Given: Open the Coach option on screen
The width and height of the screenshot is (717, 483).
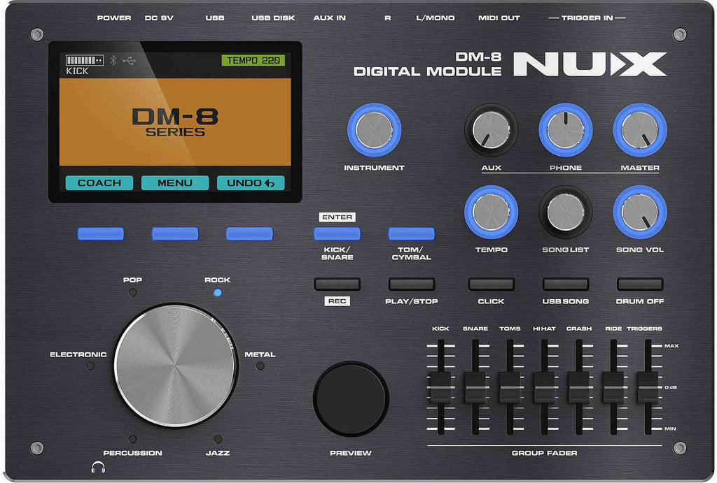Looking at the screenshot, I should click(x=99, y=183).
